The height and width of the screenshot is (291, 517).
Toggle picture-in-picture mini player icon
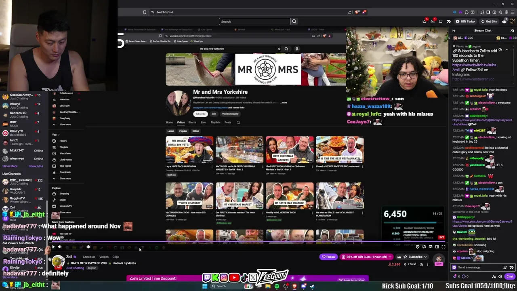(430, 247)
